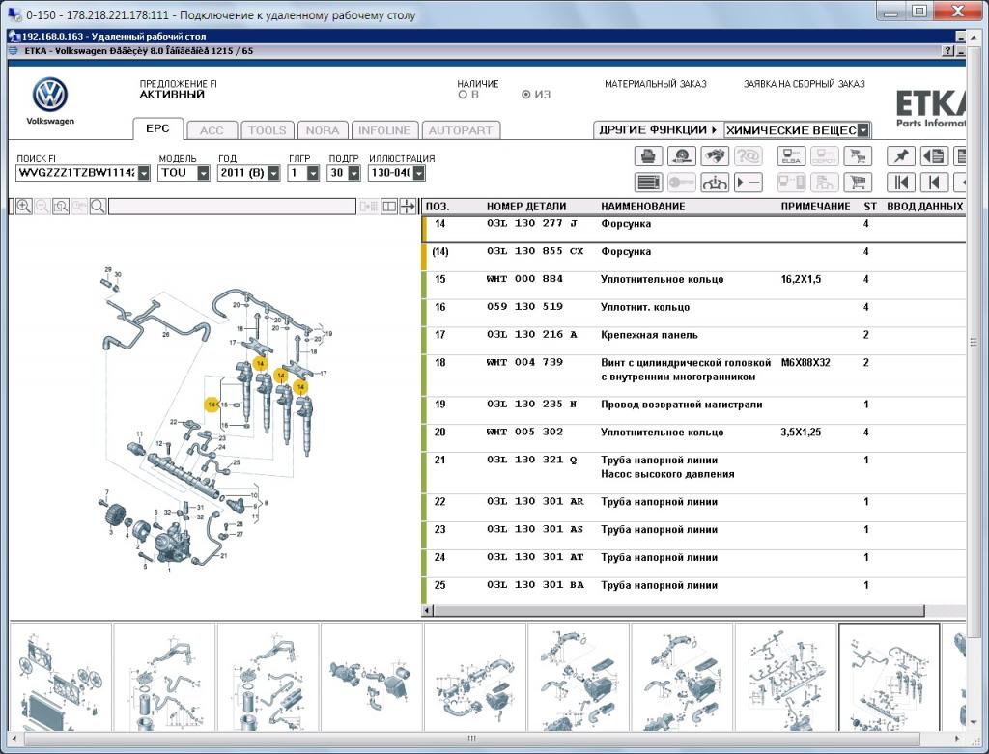Viewport: 989px width, 754px height.
Task: Select the 'В' availability radio button
Action: pos(463,95)
